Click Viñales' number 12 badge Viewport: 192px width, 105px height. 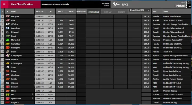tap(7, 24)
